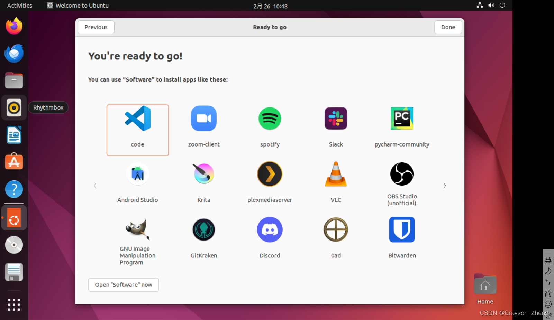The width and height of the screenshot is (554, 320).
Task: Open the Home folder on desktop
Action: tap(485, 289)
